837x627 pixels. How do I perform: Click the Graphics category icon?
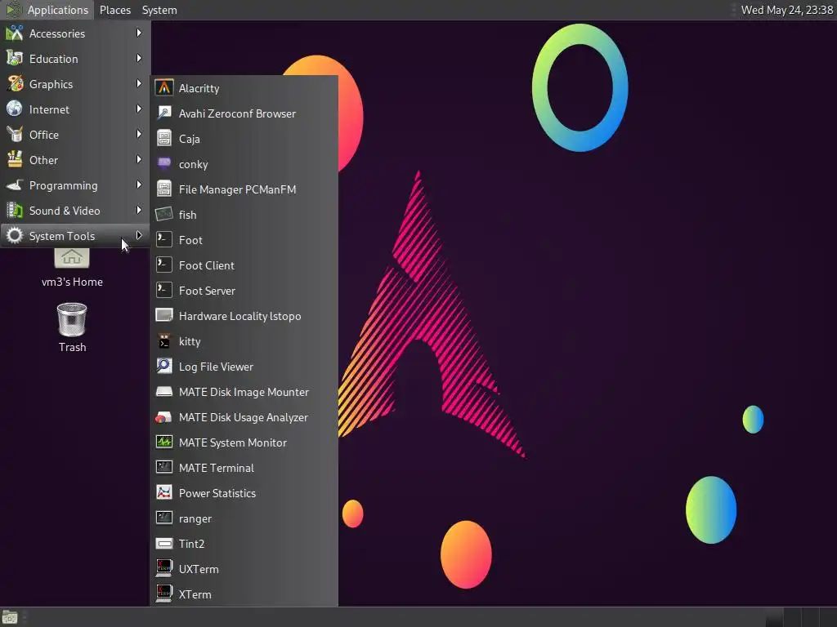click(x=15, y=84)
